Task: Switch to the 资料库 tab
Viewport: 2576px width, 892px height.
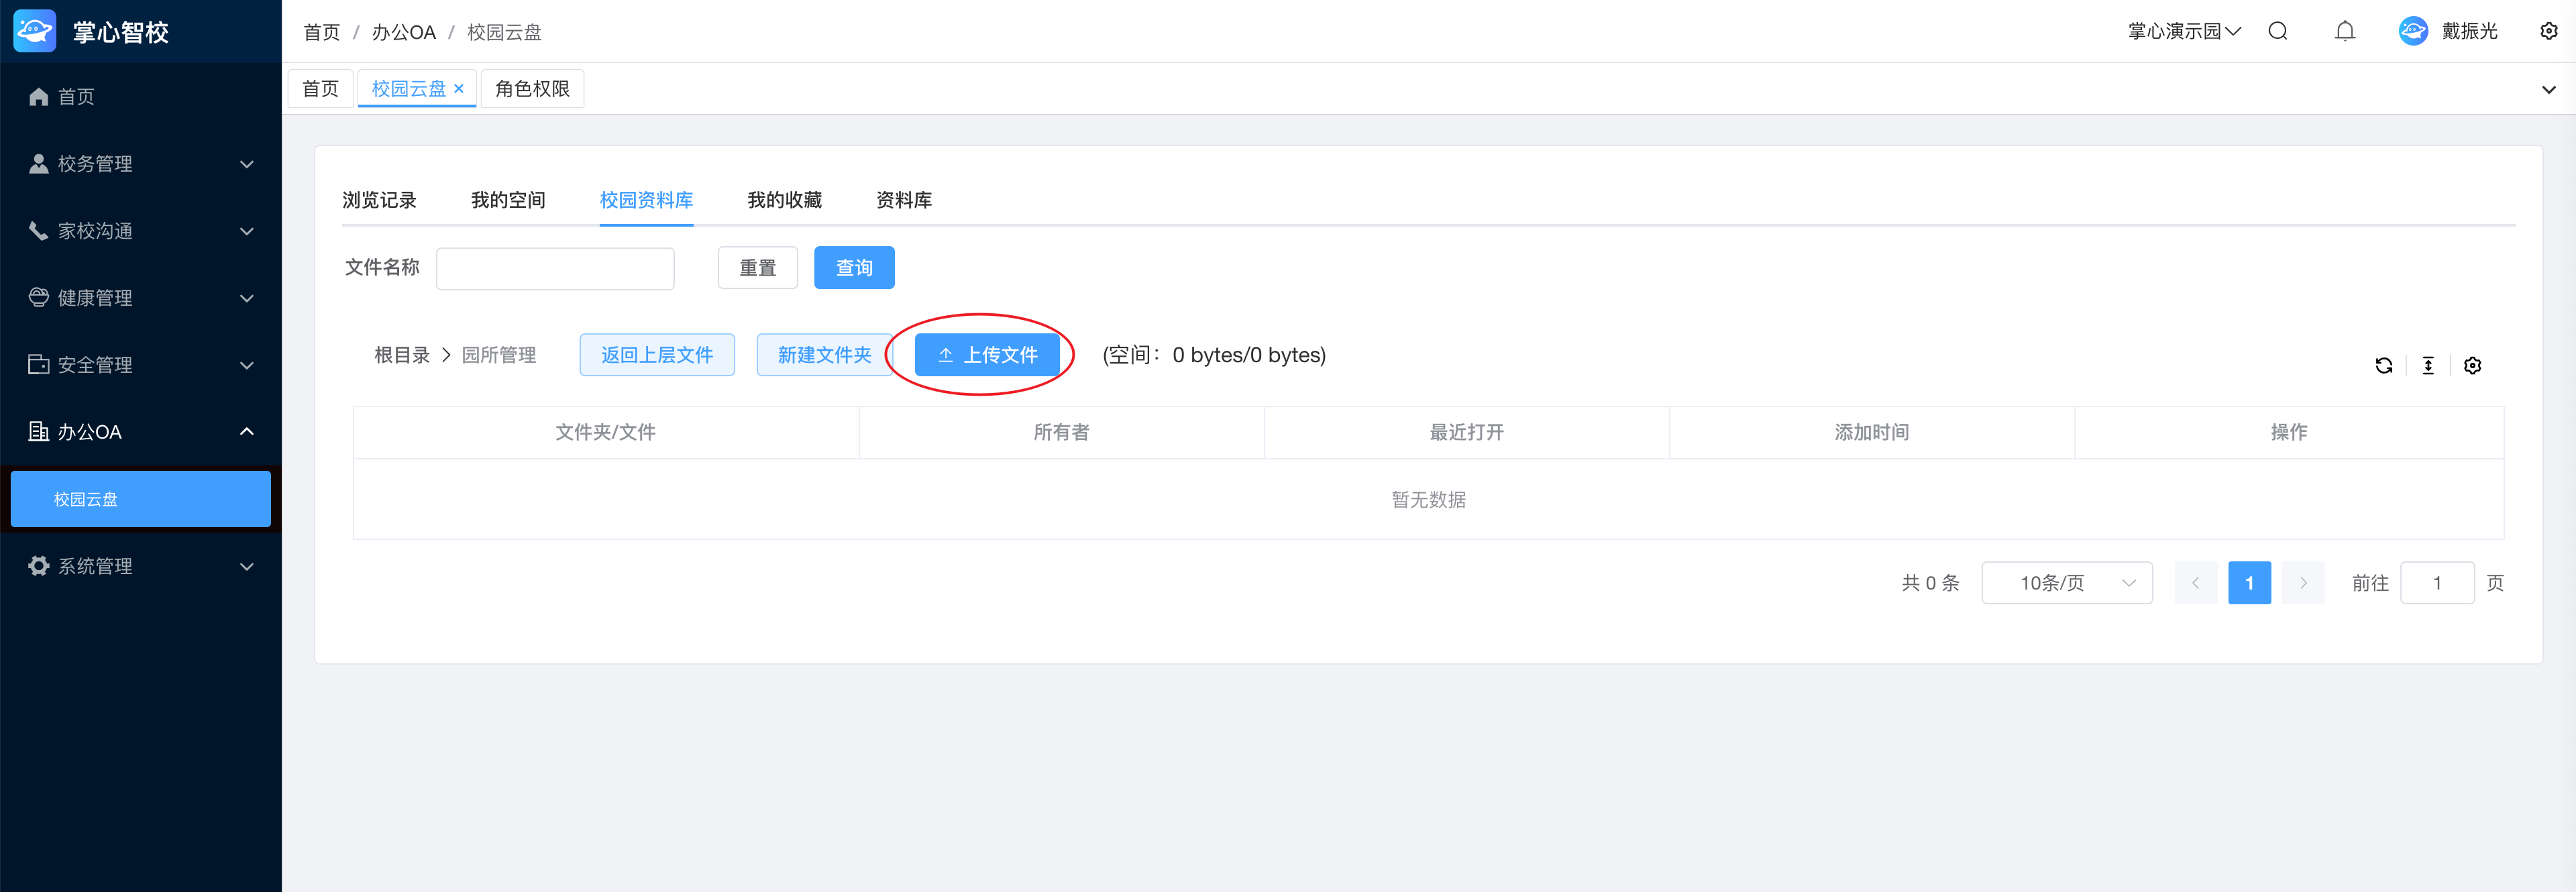Action: (x=903, y=200)
